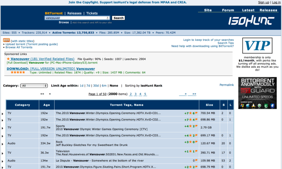Expand the Figure Skating Pairs row

point(3,168)
